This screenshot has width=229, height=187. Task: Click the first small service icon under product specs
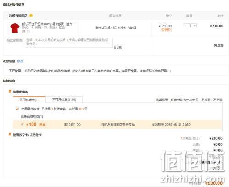24,32
